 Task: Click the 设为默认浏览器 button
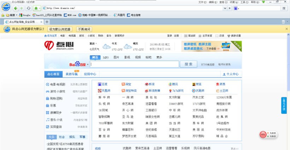(x=60, y=29)
